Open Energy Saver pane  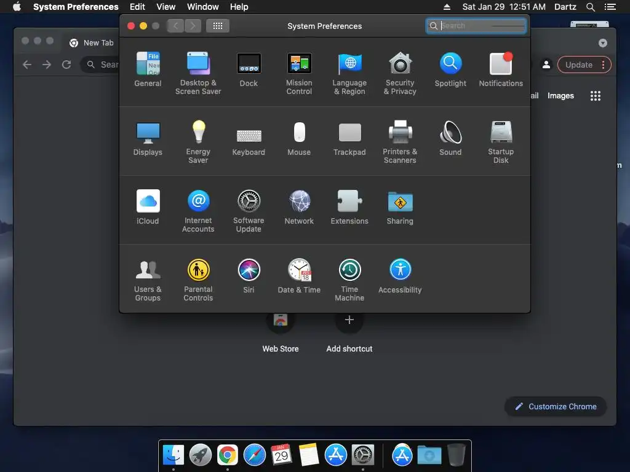[198, 142]
